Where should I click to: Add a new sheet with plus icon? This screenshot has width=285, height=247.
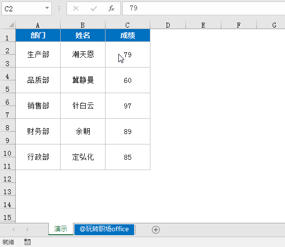[156, 230]
